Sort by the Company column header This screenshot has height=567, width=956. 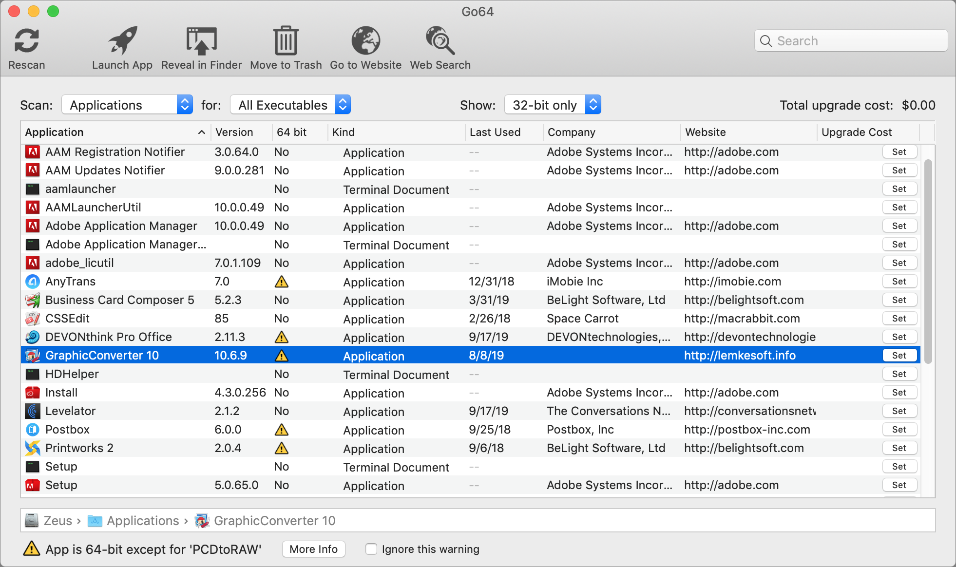click(x=572, y=132)
